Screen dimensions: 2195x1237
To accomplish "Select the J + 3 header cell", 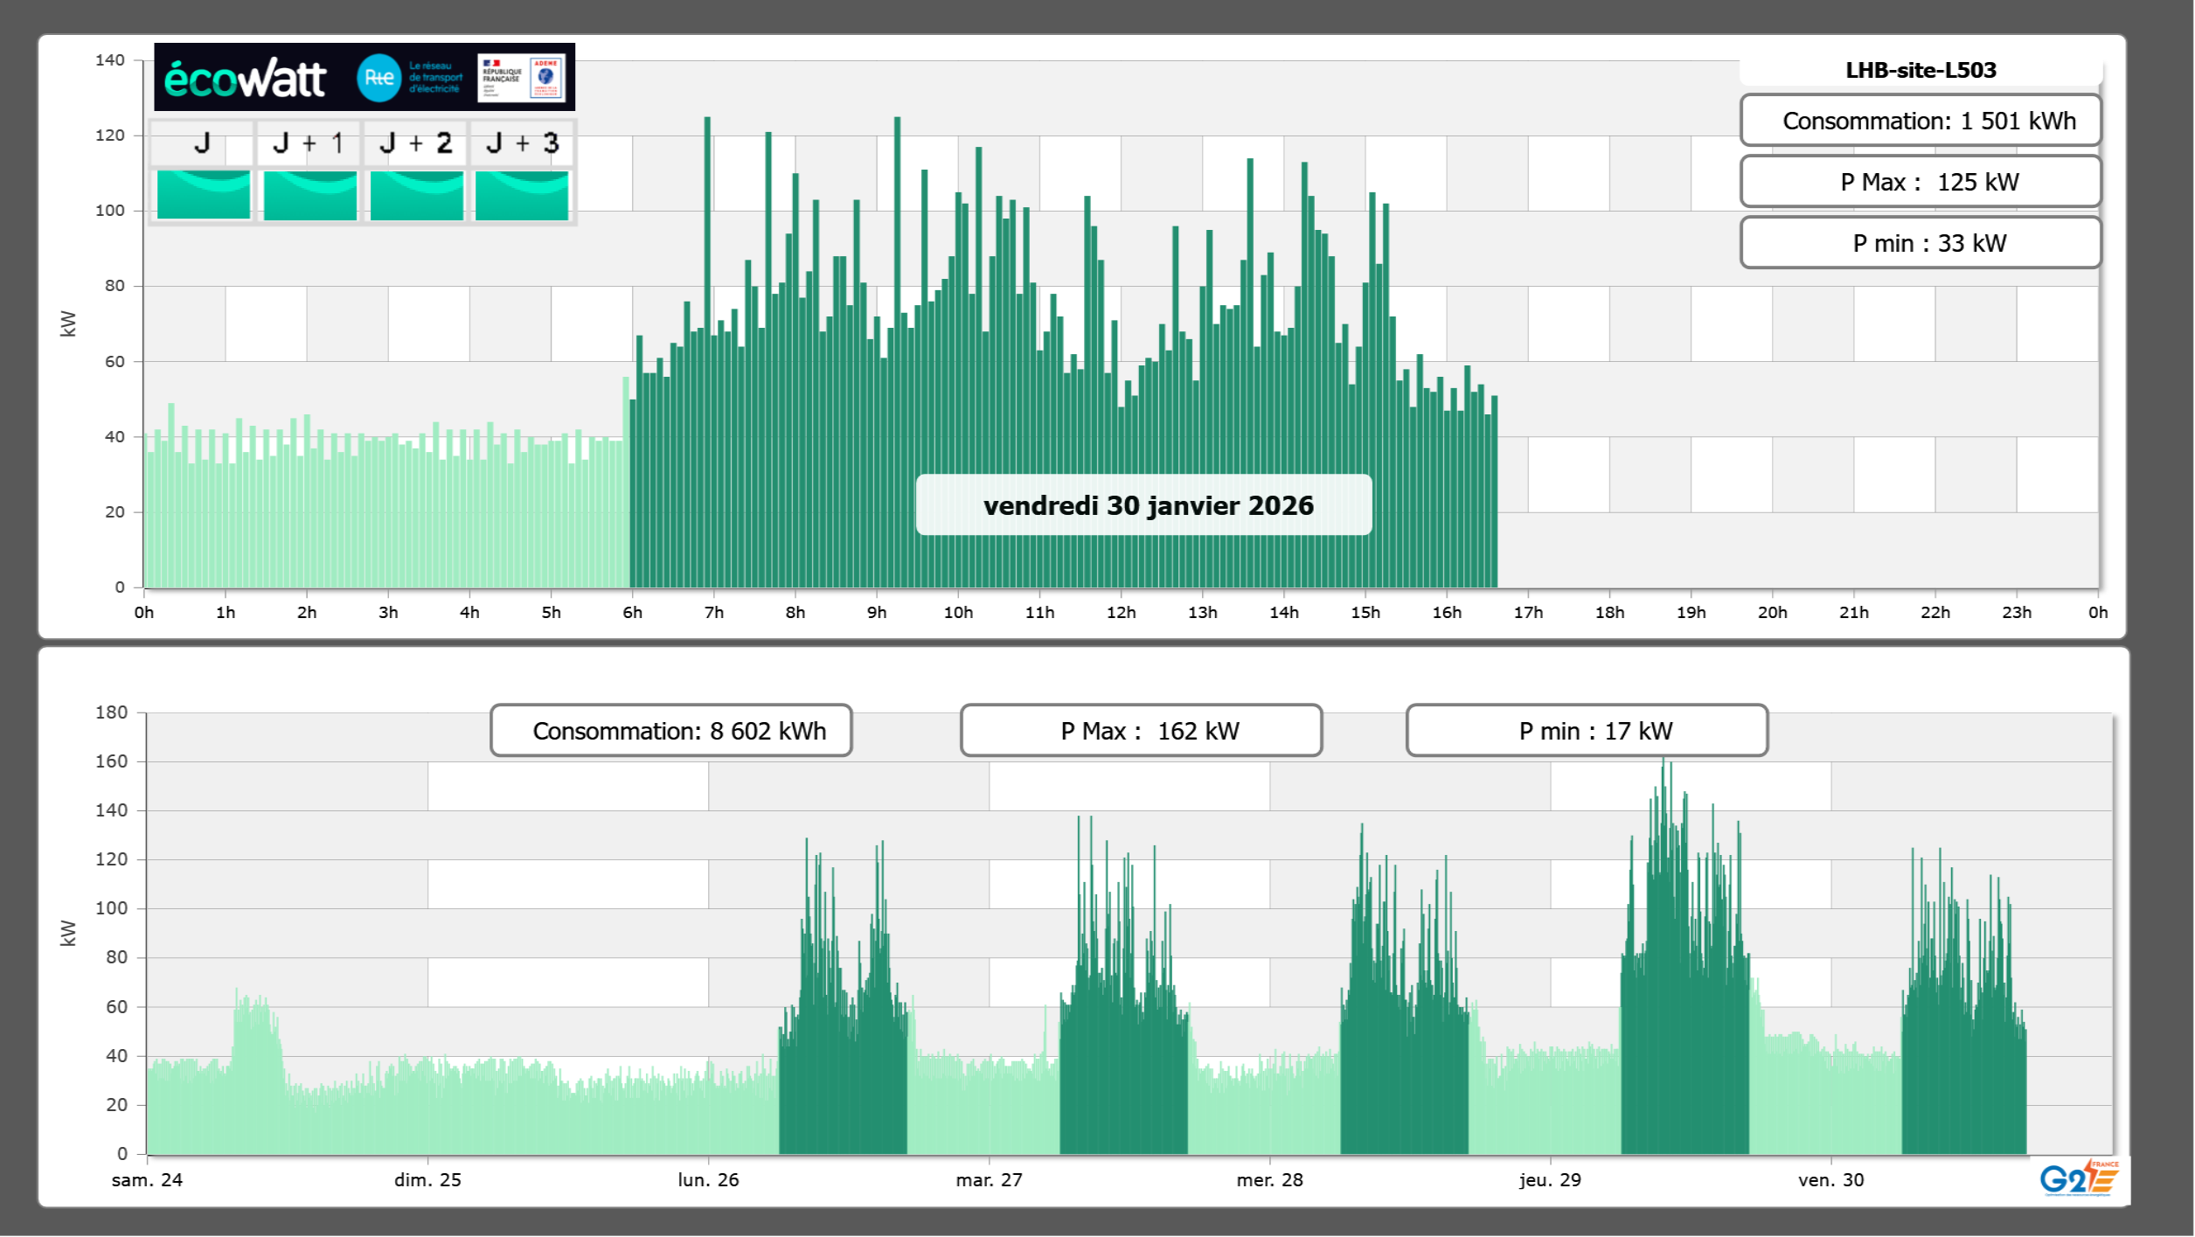I will (x=522, y=143).
